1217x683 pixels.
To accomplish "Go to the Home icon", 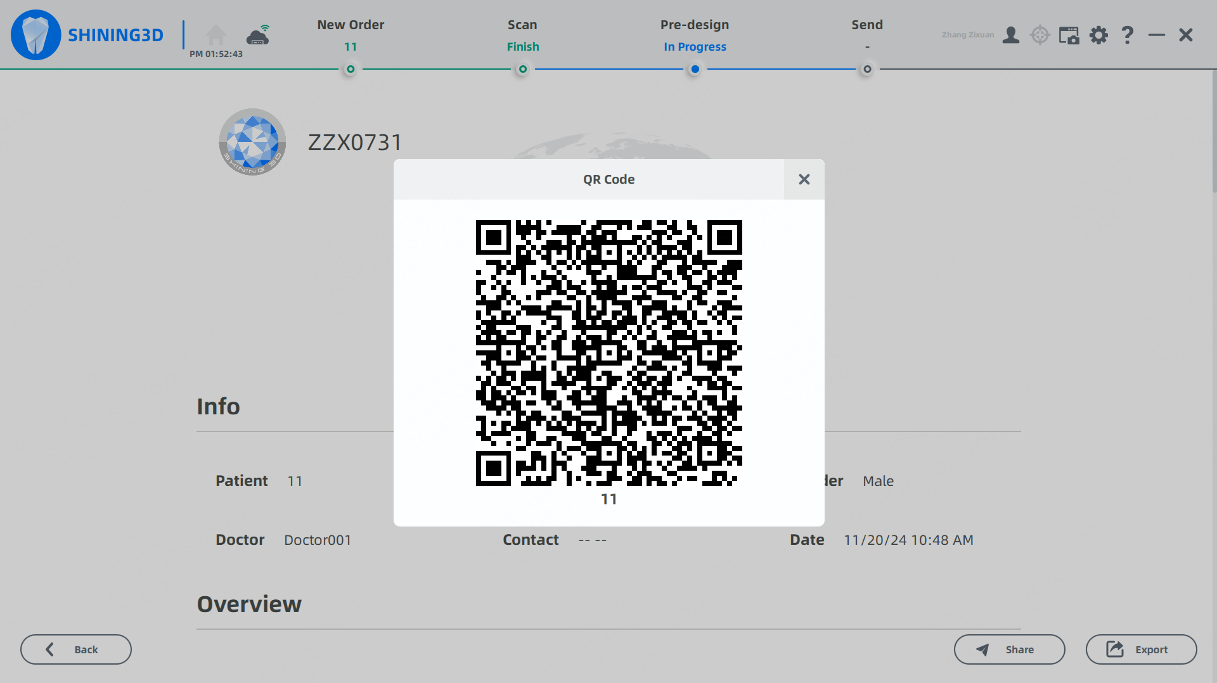I will (216, 35).
